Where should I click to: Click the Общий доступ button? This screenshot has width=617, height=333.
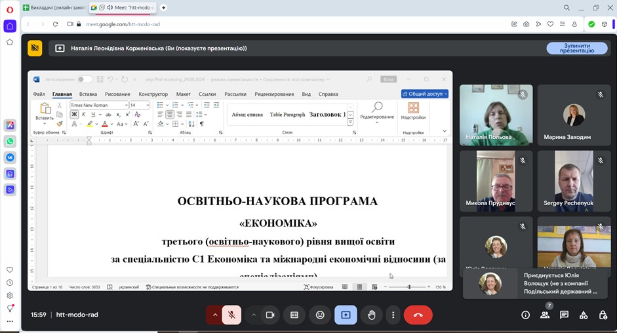tap(425, 94)
